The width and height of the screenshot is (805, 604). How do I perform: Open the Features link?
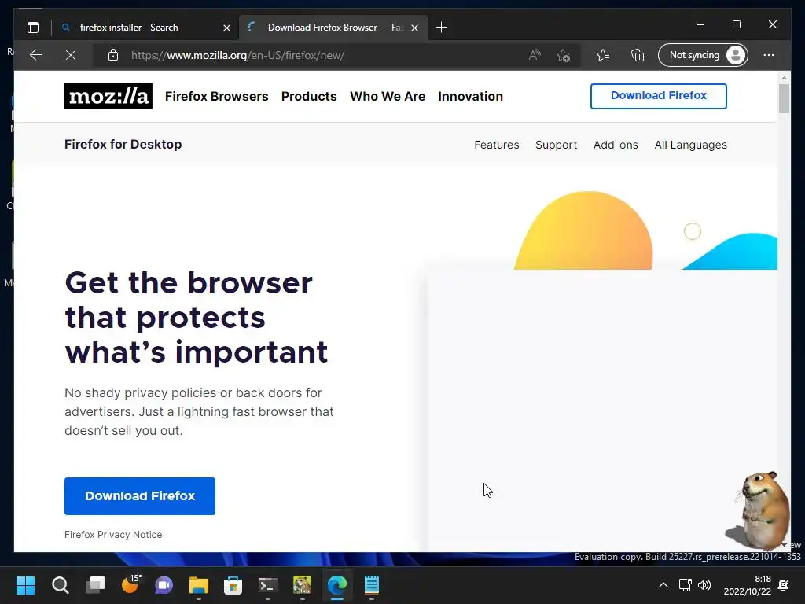497,145
